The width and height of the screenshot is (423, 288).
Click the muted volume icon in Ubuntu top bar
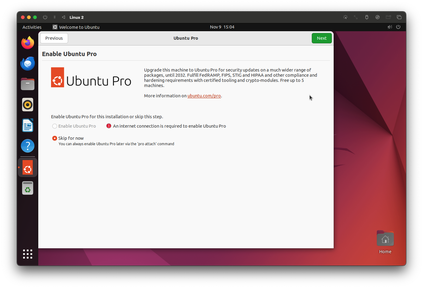tap(390, 27)
